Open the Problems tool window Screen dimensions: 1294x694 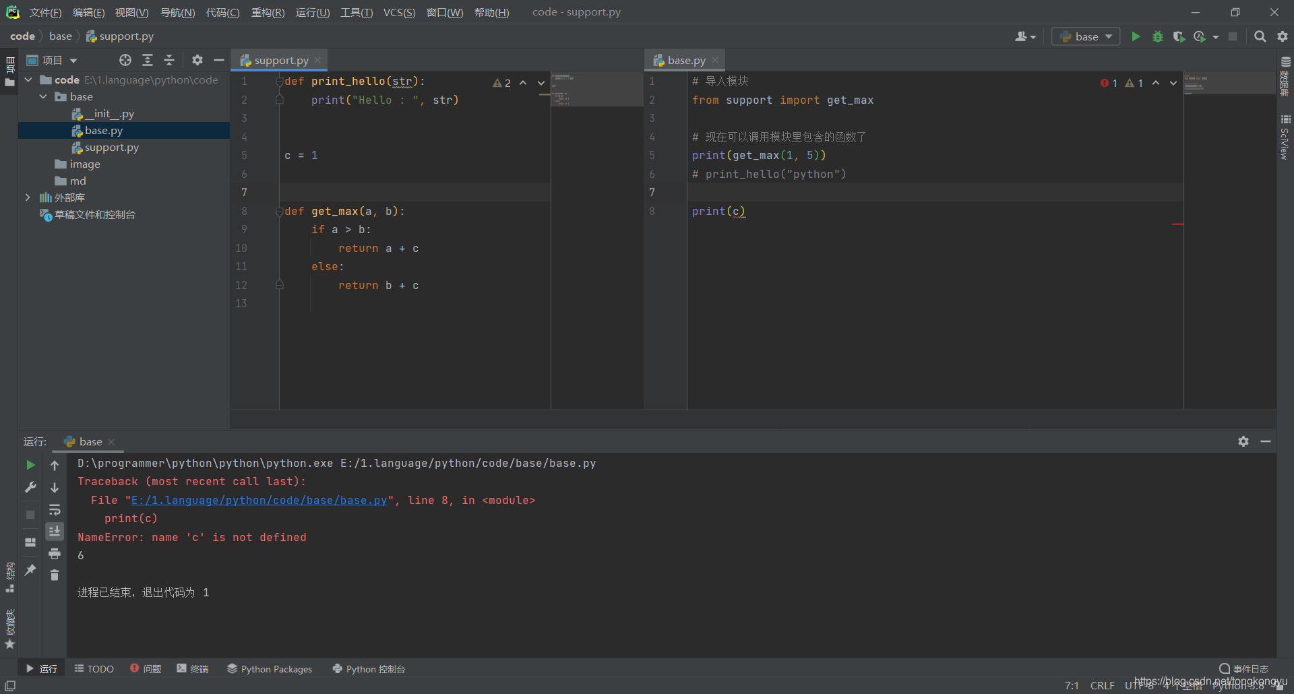pos(146,669)
